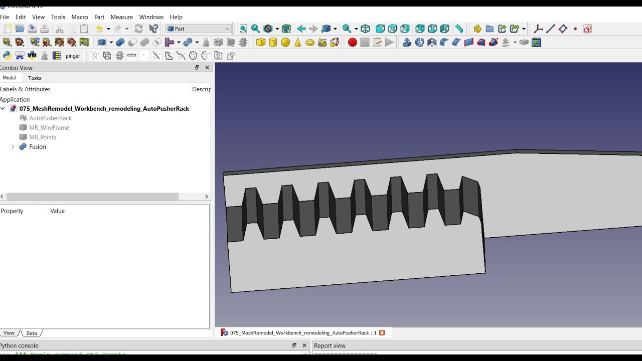642x361 pixels.
Task: Click the Sweep tool icon
Action: click(x=494, y=43)
